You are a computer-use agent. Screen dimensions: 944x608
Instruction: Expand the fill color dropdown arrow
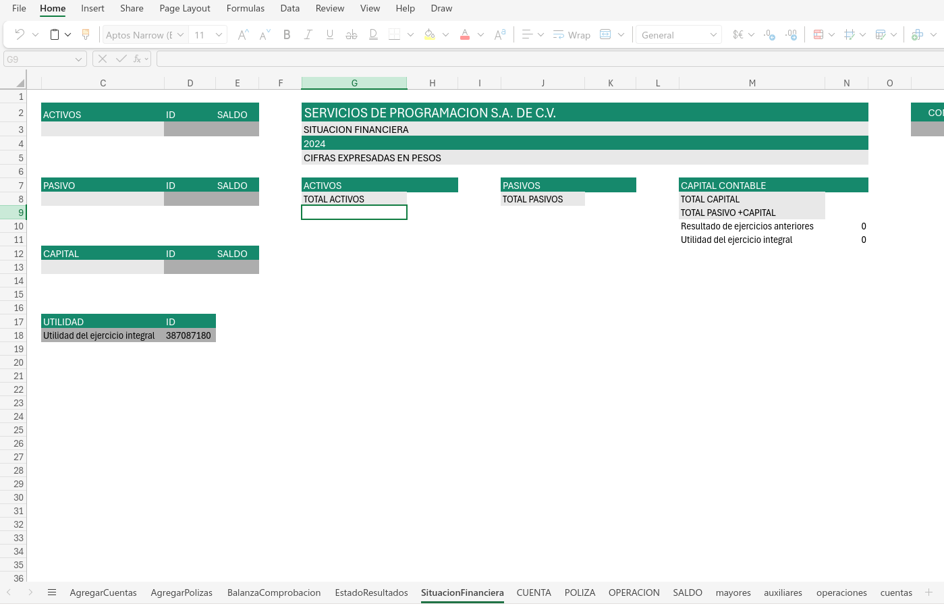click(445, 34)
